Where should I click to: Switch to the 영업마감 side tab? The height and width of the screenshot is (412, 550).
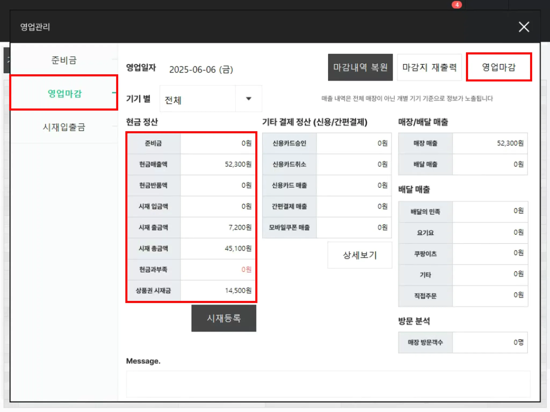pyautogui.click(x=64, y=93)
